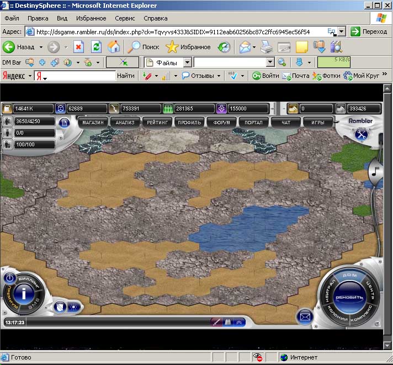Open Yandex Почта mail link
The image size is (393, 365).
[296, 76]
